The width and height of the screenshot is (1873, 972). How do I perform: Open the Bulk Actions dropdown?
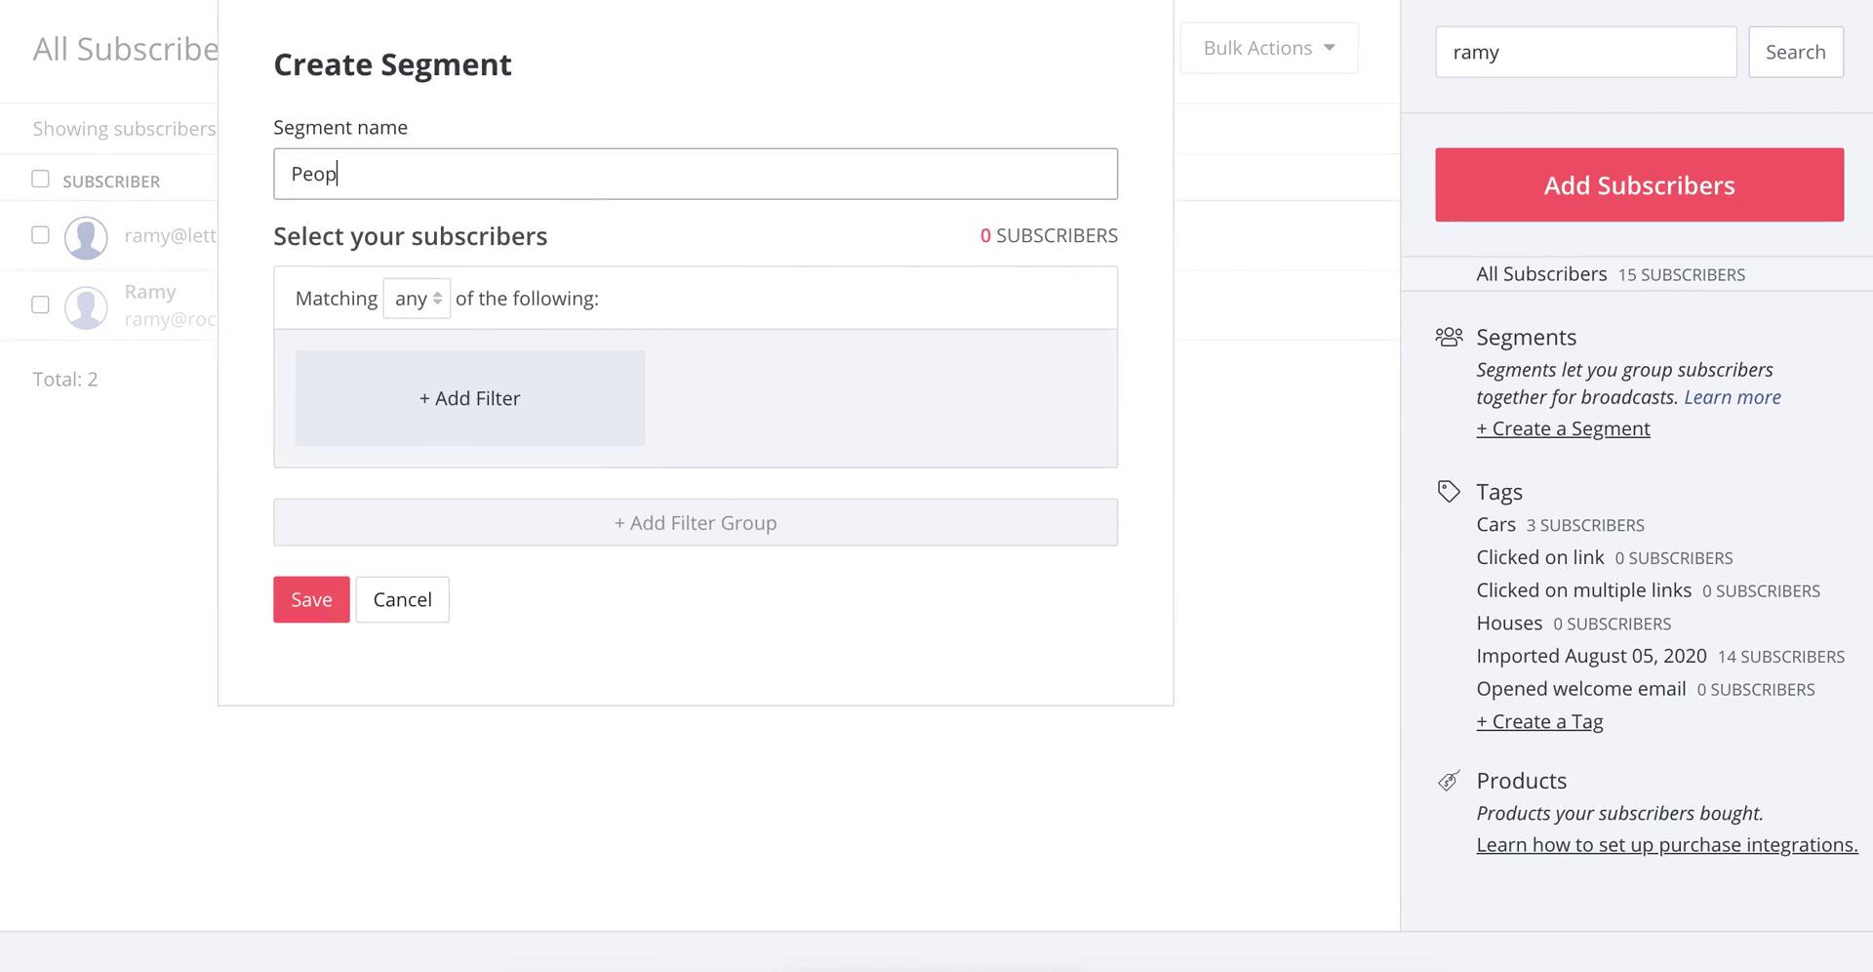1268,48
